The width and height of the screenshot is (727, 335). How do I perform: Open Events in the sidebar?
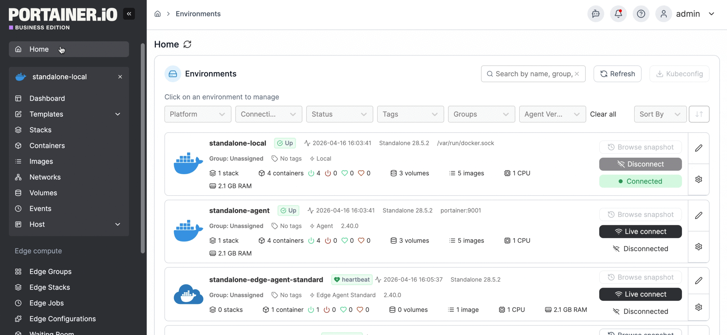(69, 208)
